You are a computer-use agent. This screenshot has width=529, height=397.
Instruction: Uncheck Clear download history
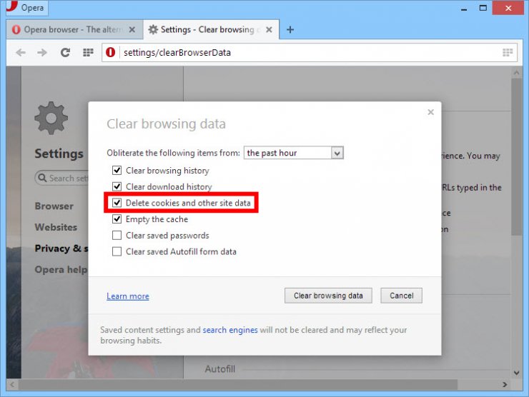click(117, 186)
